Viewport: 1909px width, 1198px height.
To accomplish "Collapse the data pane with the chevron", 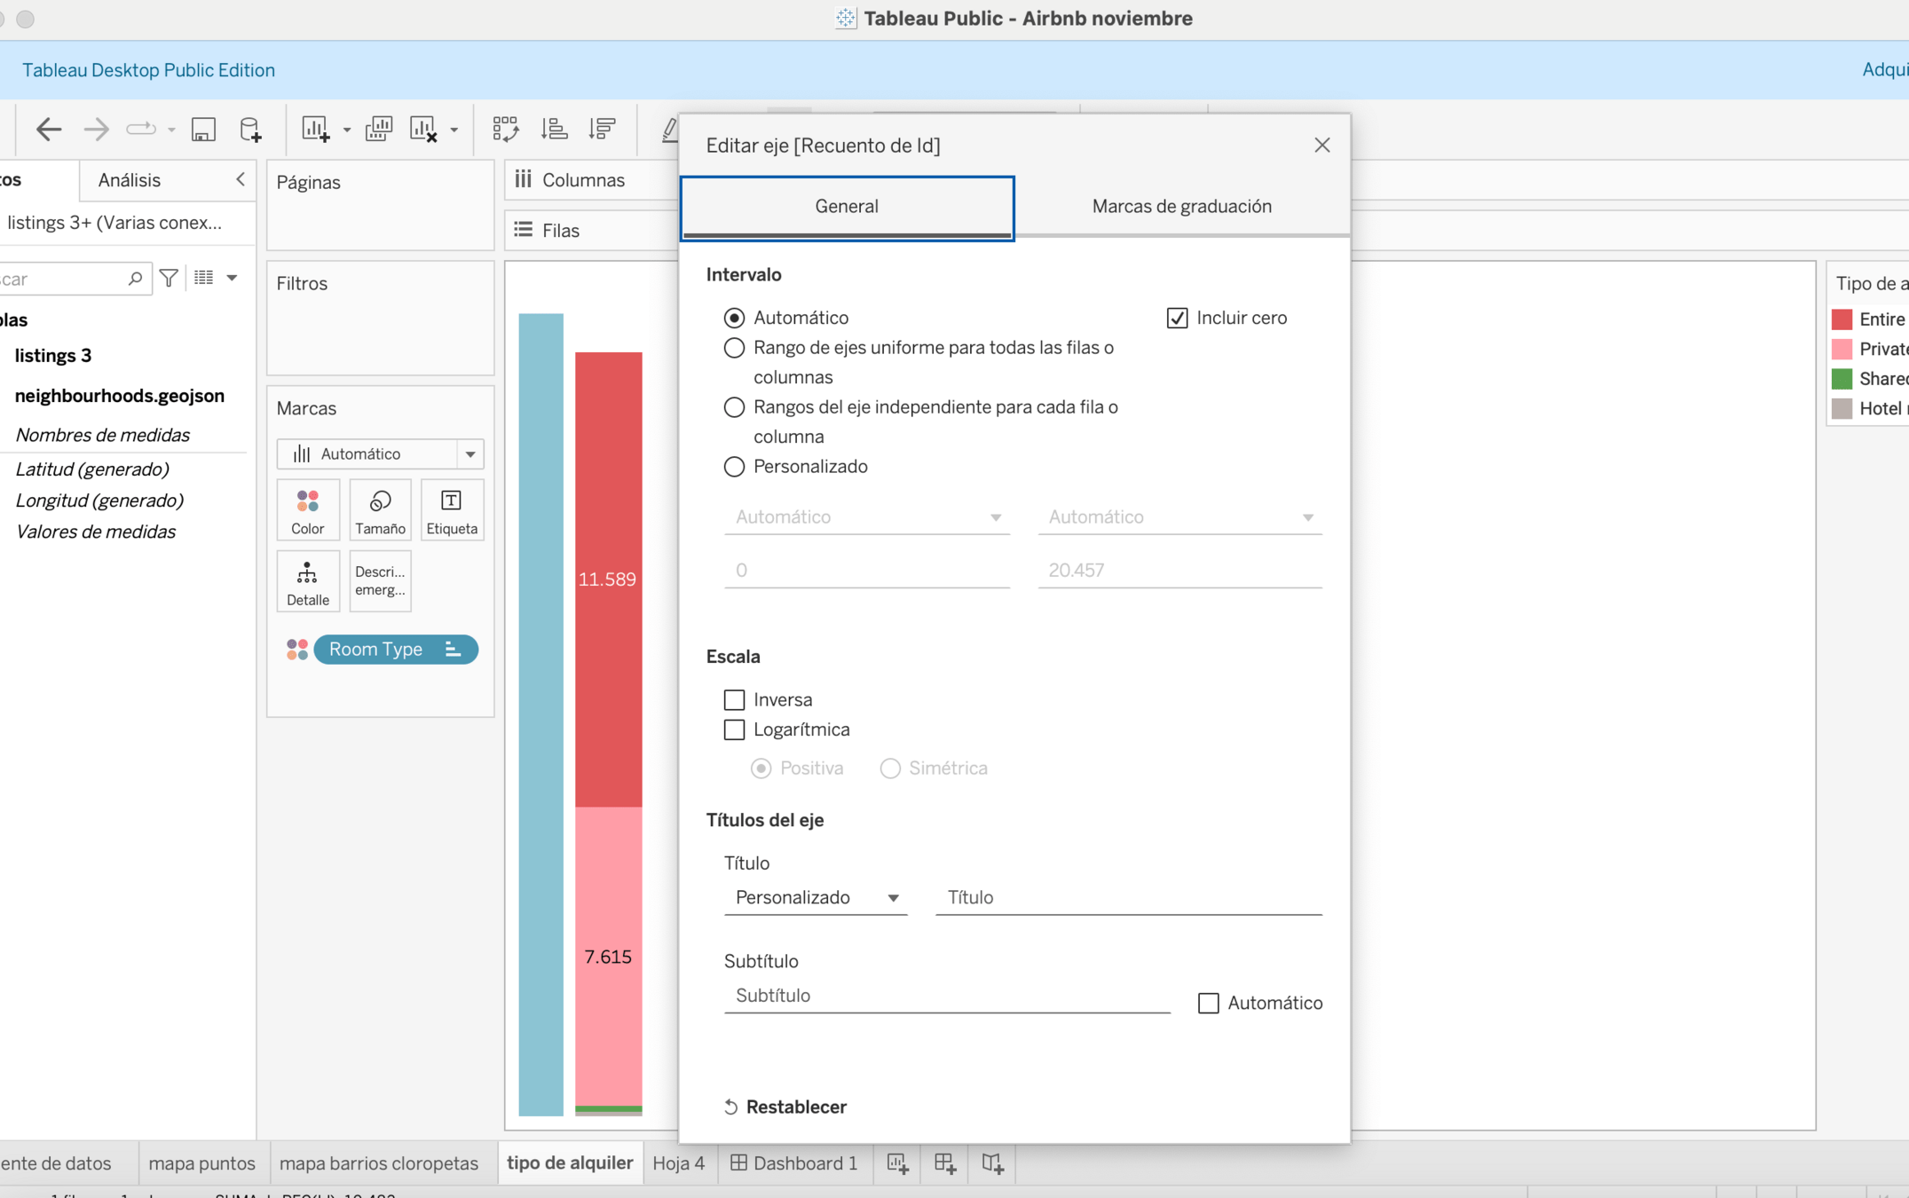I will point(241,180).
